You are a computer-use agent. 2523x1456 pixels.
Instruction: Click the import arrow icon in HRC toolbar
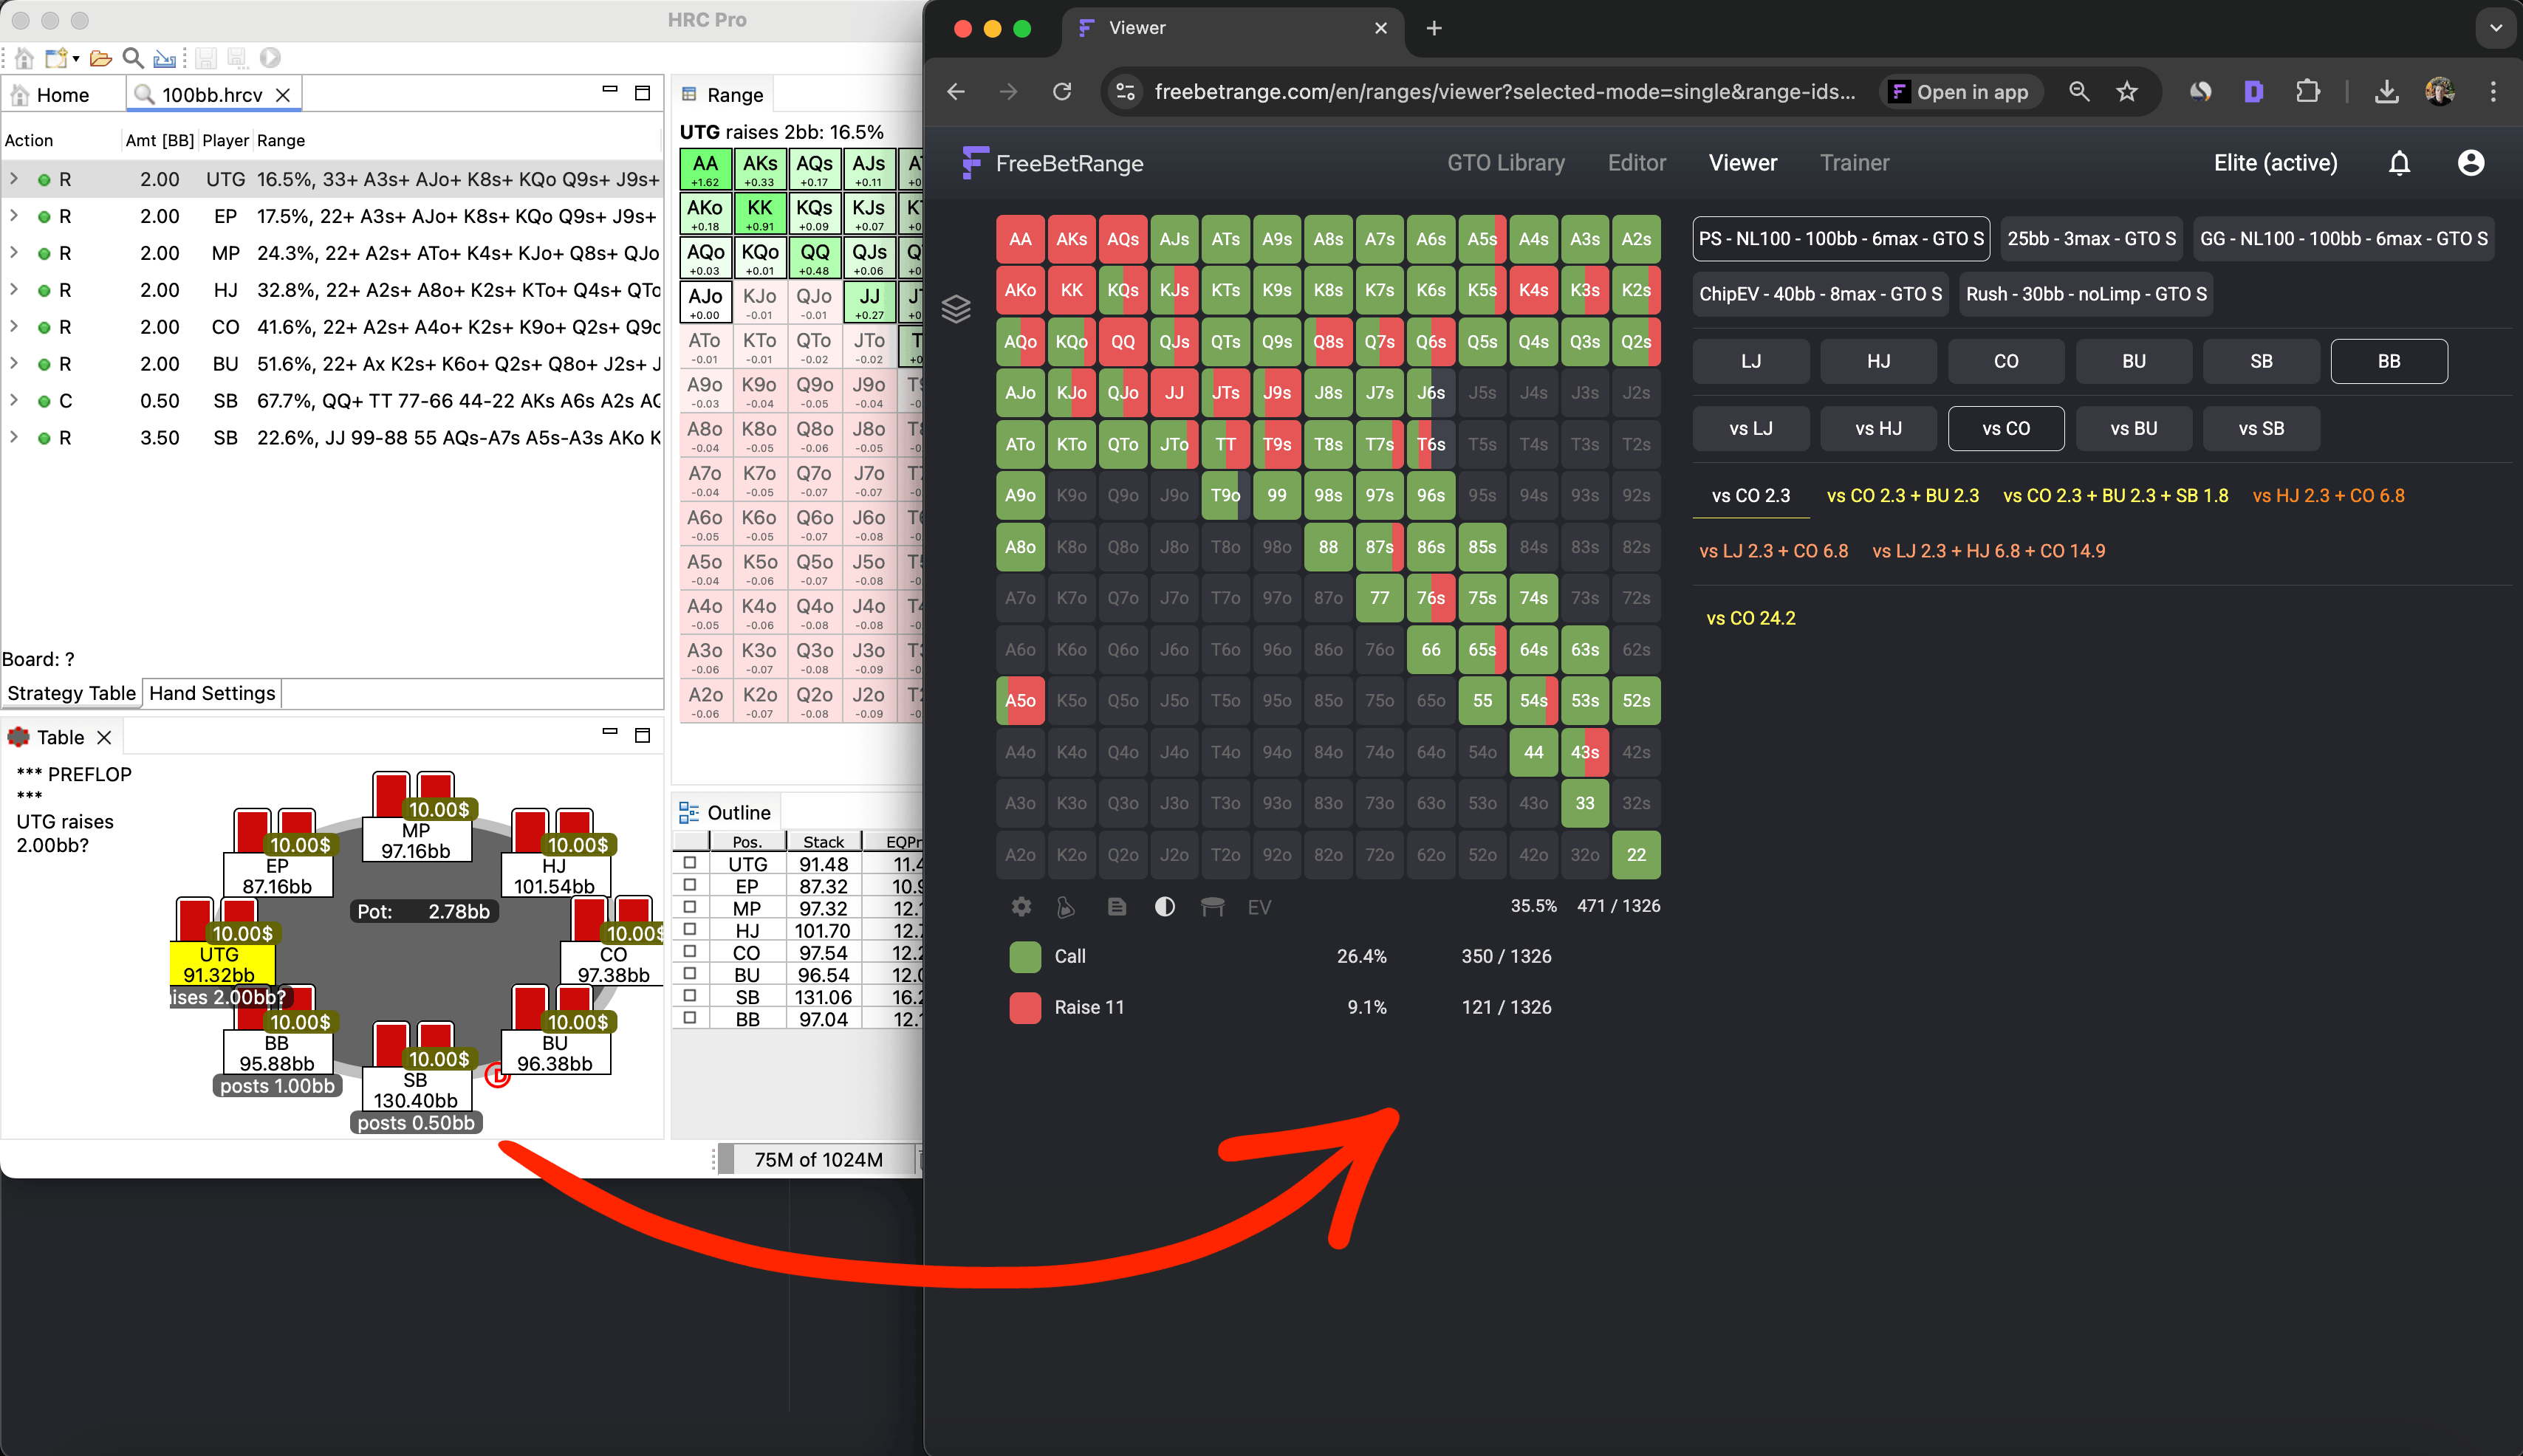164,58
